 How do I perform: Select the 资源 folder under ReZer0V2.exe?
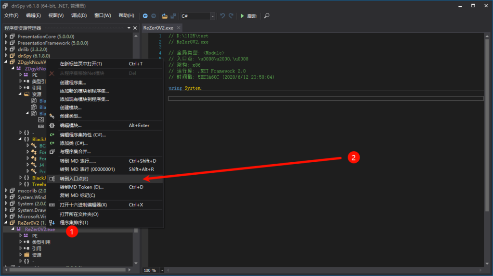pyautogui.click(x=37, y=255)
